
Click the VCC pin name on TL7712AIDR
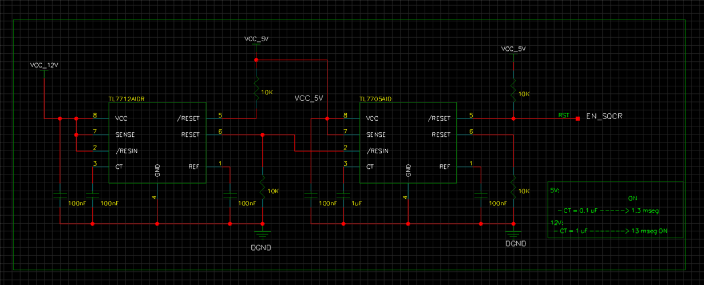[121, 119]
